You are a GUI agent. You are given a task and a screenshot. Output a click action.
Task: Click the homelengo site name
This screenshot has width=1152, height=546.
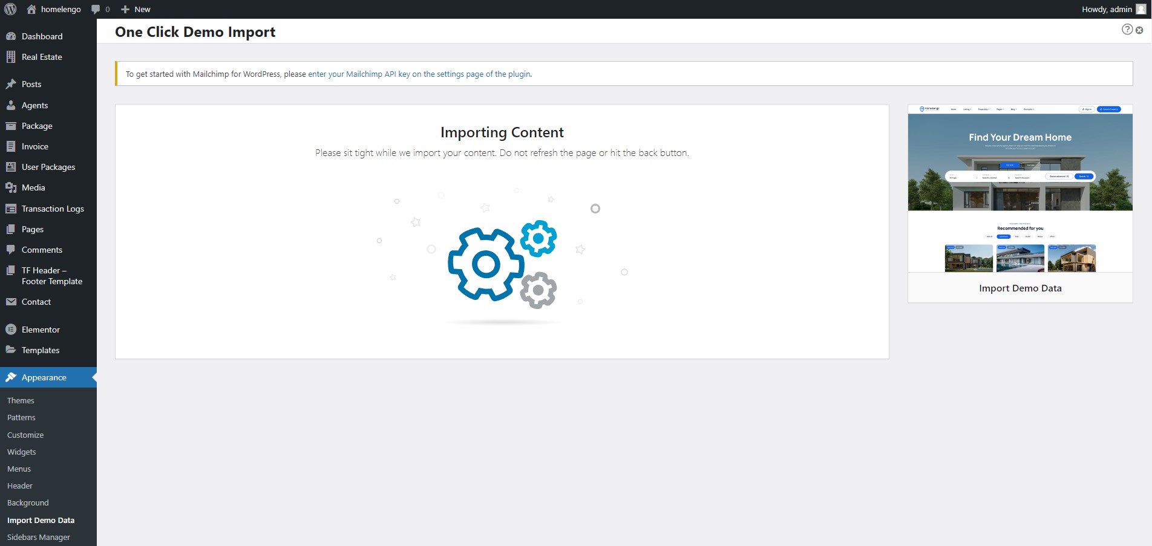(x=61, y=9)
